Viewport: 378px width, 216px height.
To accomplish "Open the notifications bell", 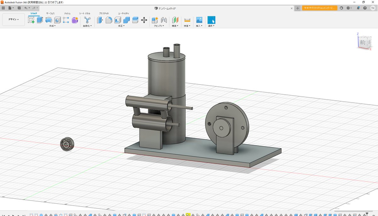I will tap(358, 8).
